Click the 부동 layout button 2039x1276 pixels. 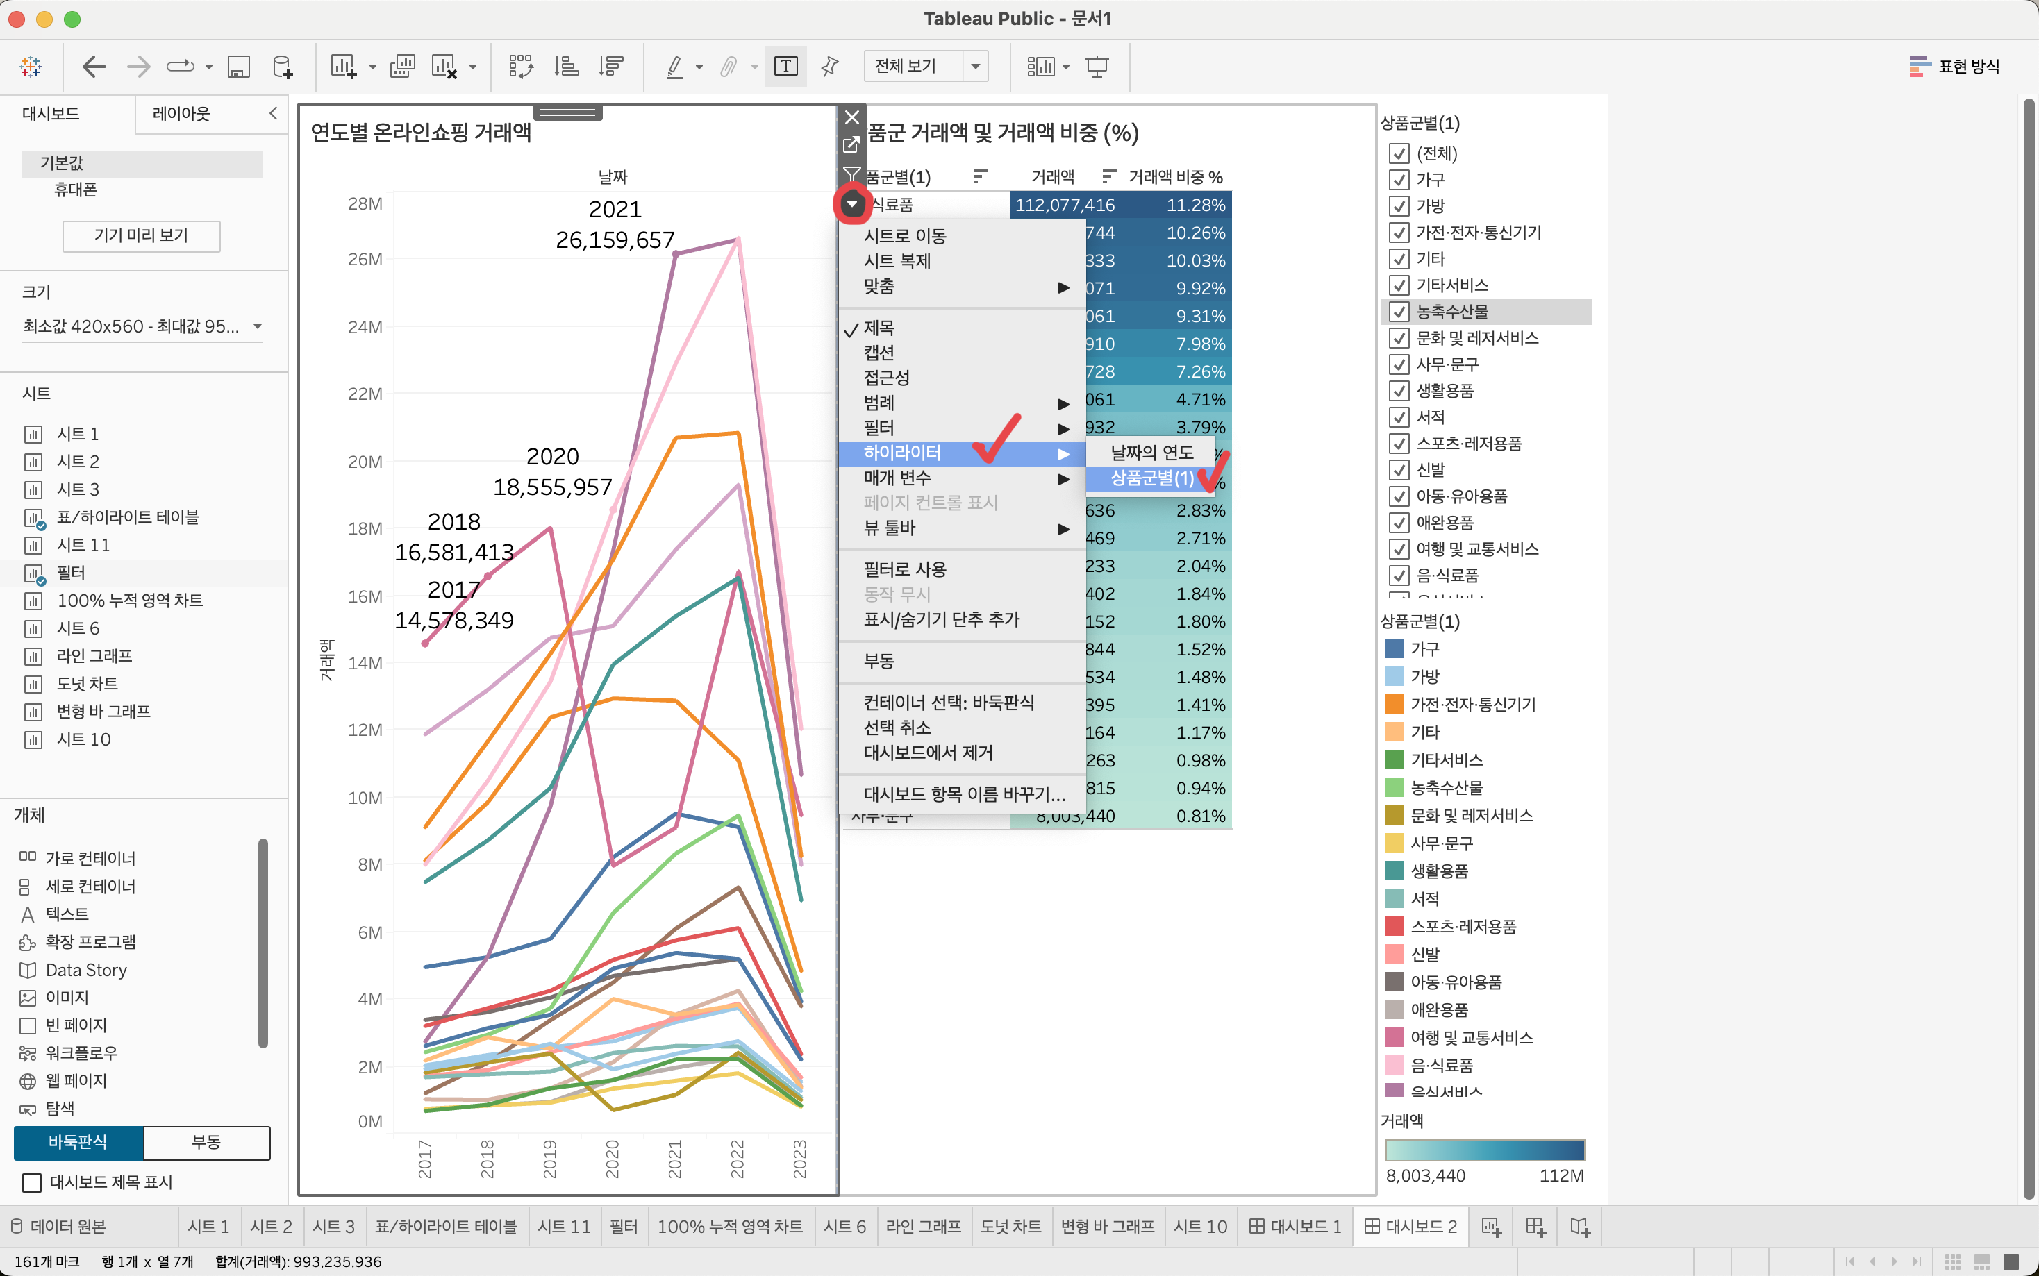(x=207, y=1142)
